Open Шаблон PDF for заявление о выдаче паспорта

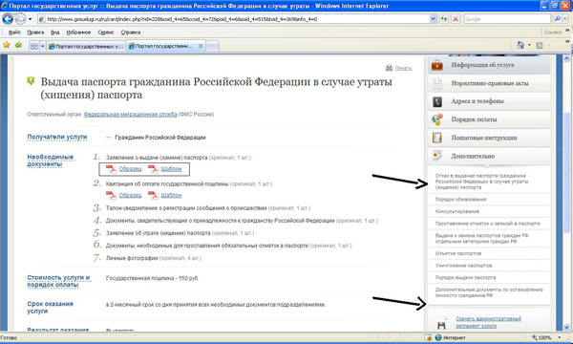point(171,168)
